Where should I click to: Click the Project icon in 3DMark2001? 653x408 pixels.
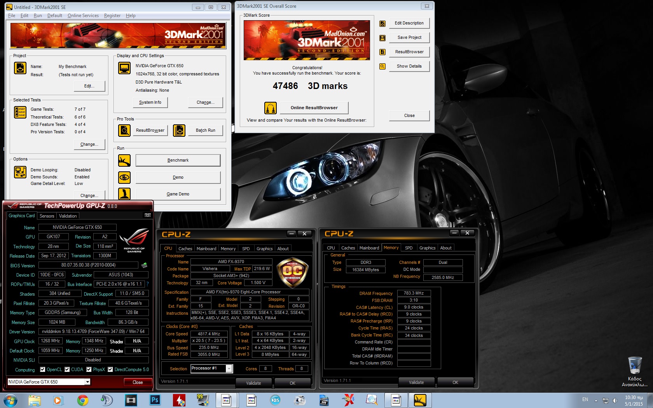[20, 68]
